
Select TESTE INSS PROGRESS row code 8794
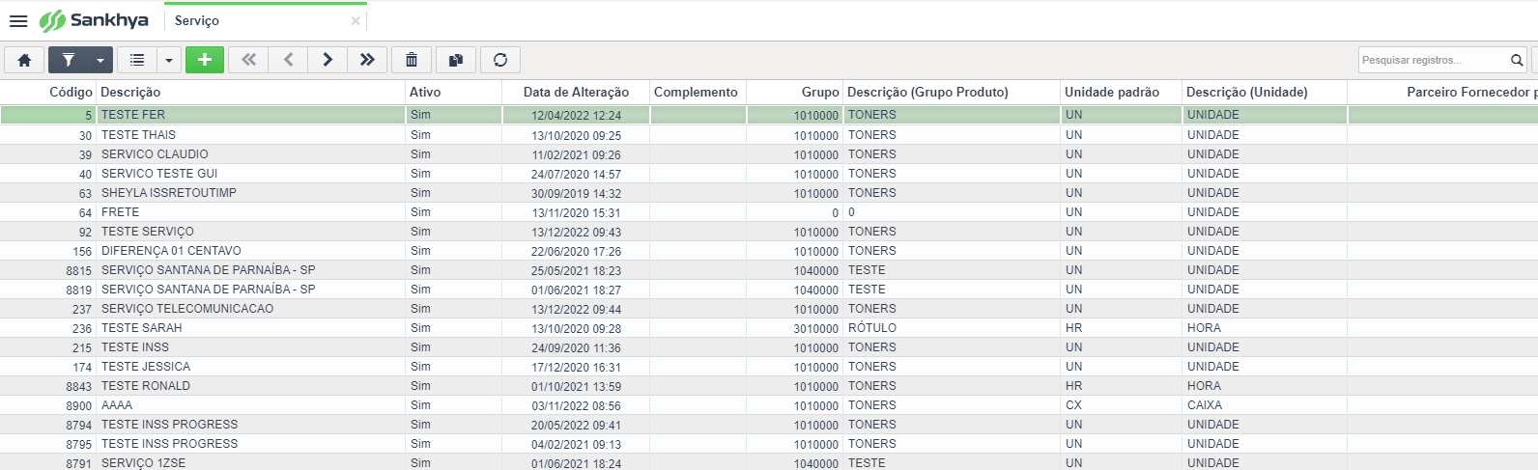click(x=769, y=425)
